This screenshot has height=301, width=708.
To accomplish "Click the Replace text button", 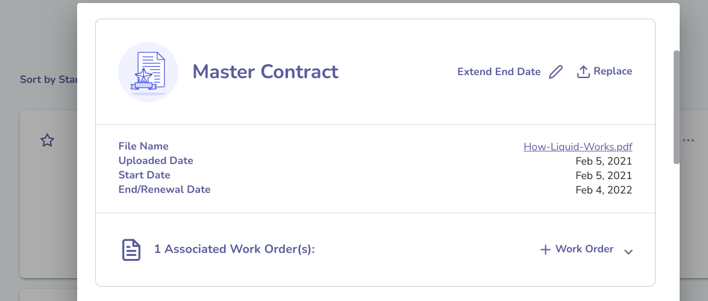I will tap(613, 71).
